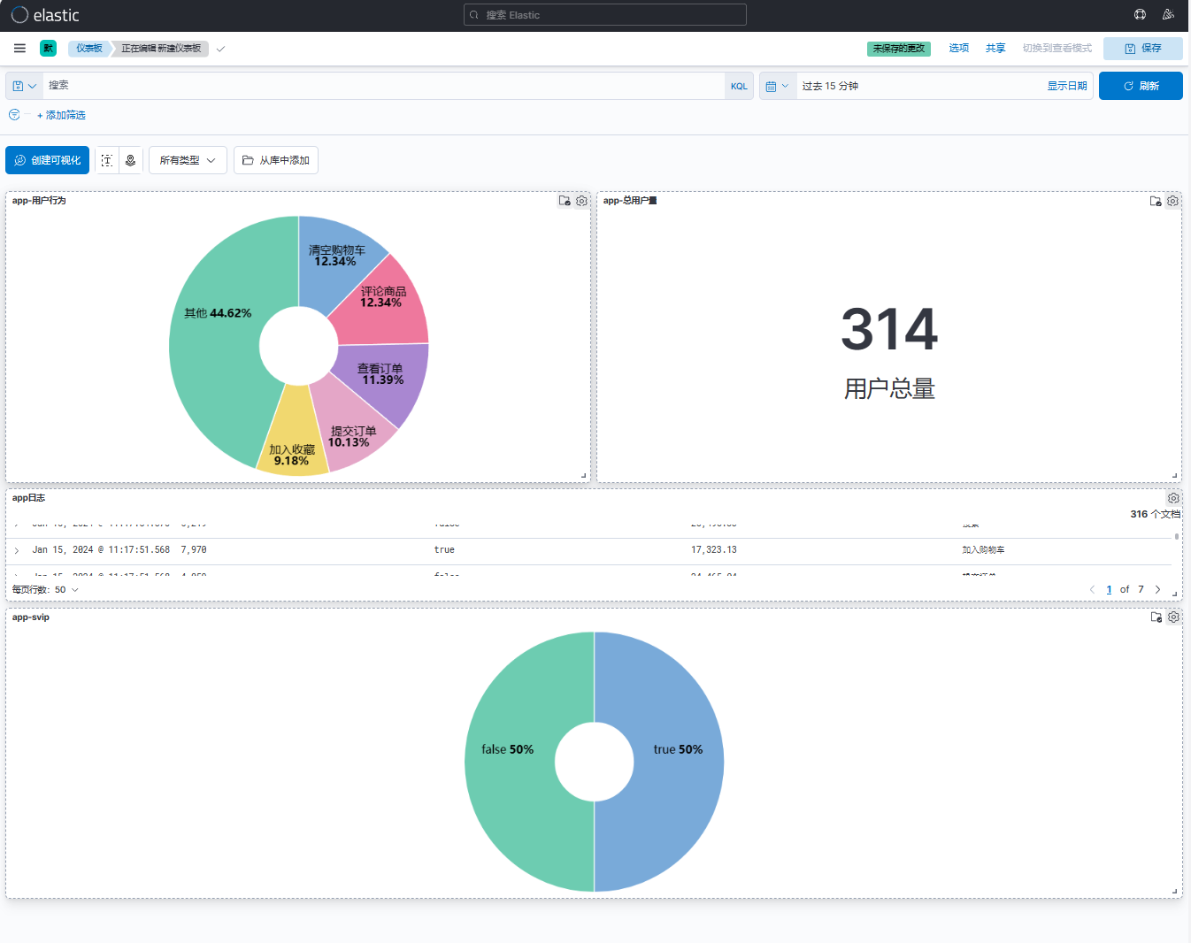Toggle the KQL query language switch

click(739, 86)
